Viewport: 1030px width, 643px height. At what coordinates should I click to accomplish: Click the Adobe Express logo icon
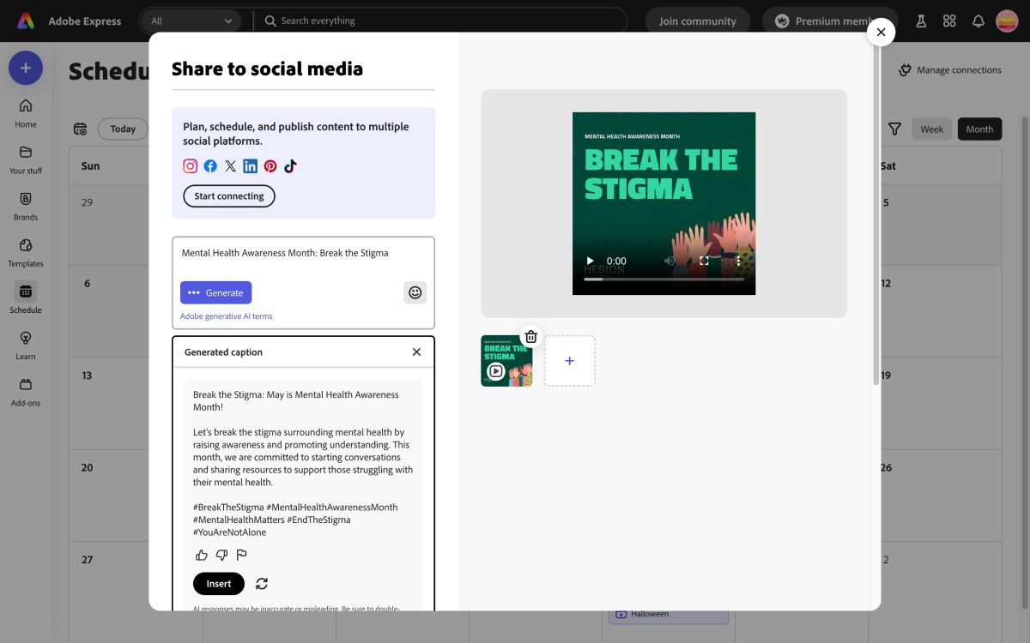(x=26, y=21)
